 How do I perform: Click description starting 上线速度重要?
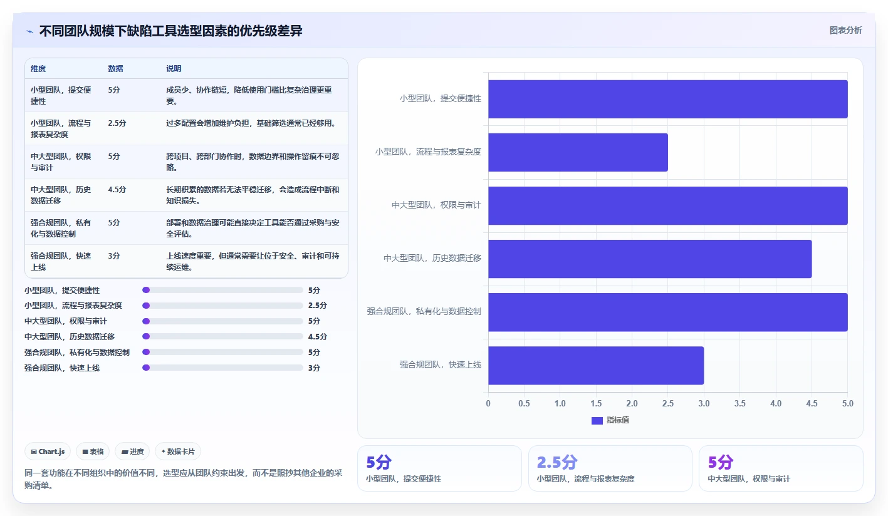253,261
